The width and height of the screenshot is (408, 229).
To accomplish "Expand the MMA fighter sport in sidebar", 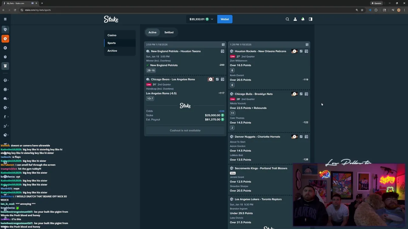I will click(x=5, y=117).
